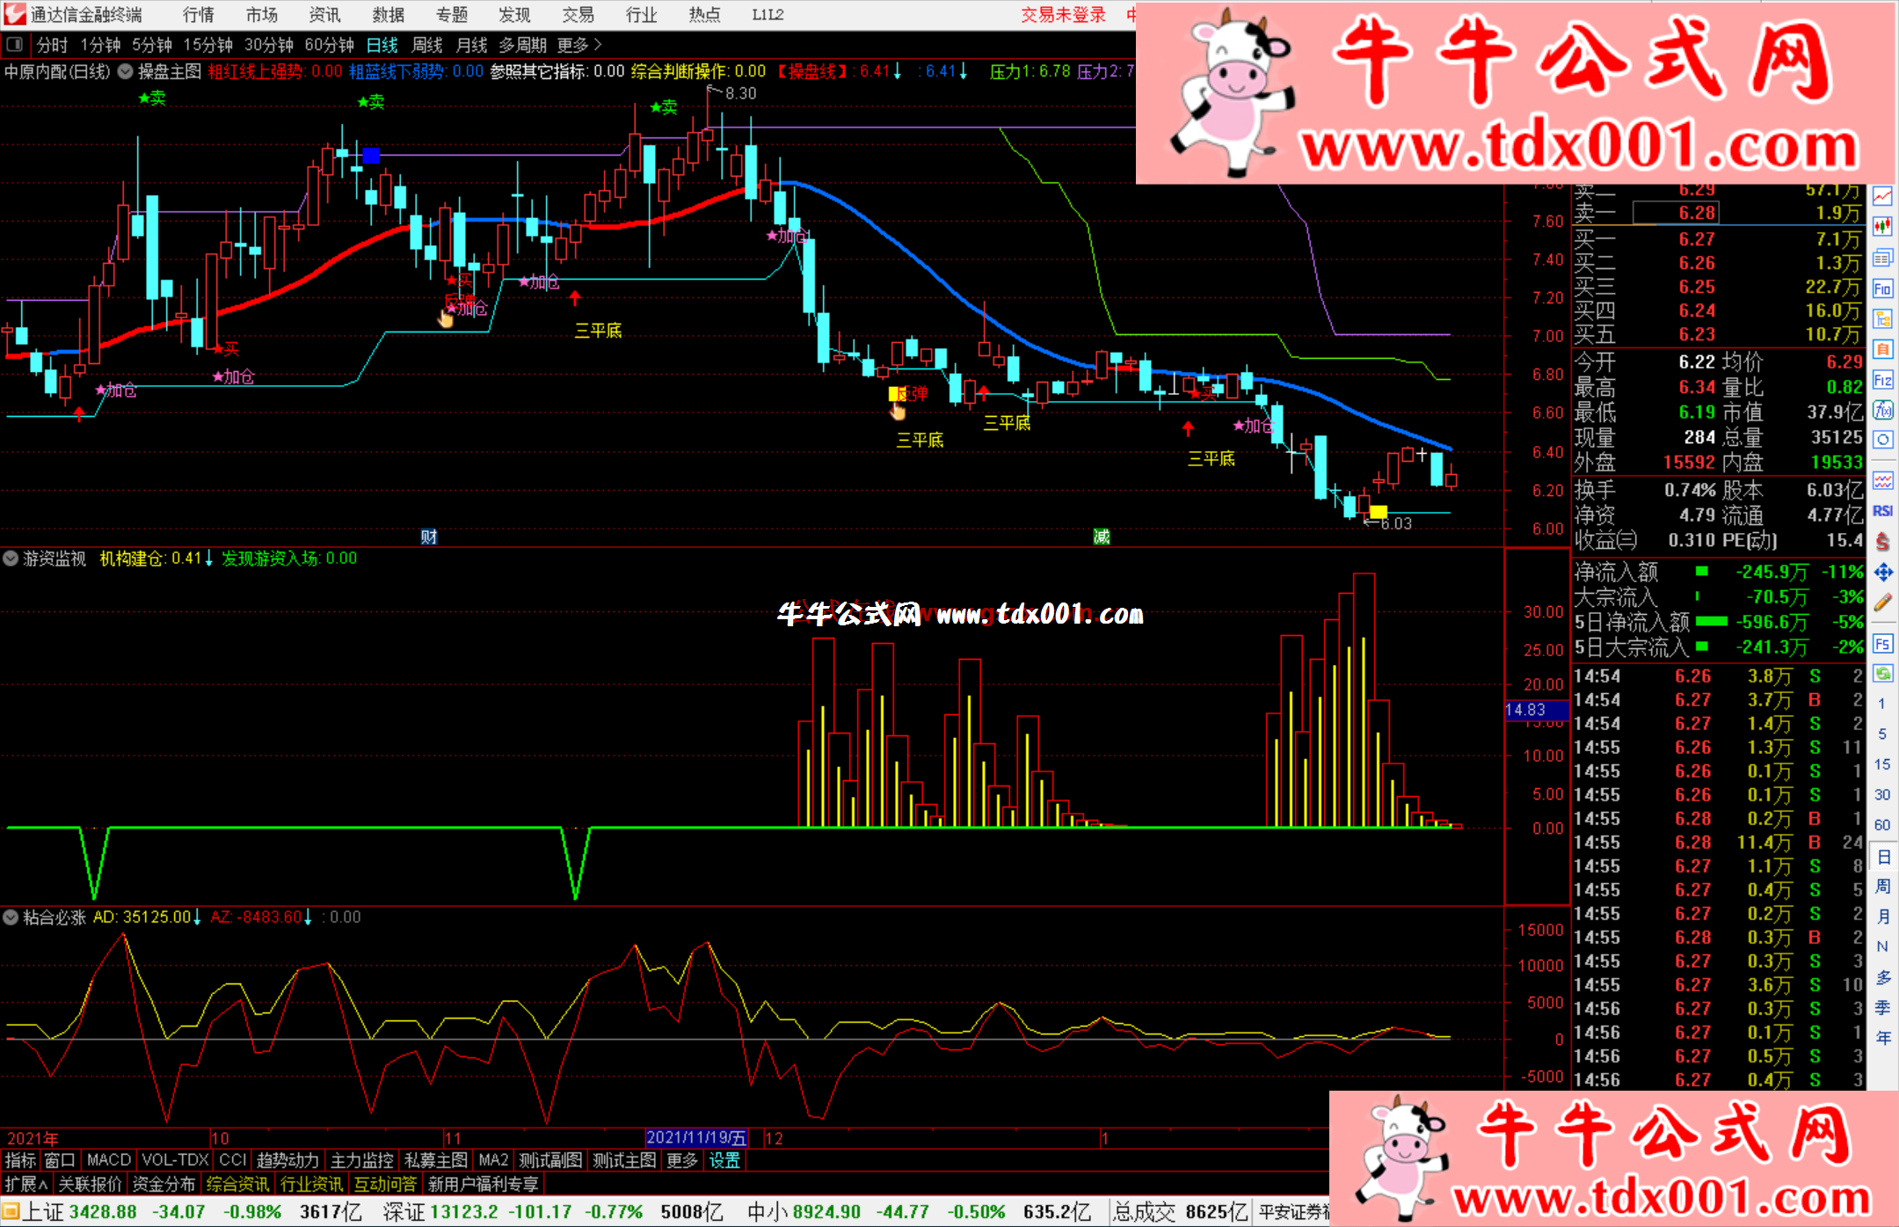Open 资金分布 panel
The width and height of the screenshot is (1899, 1227).
coord(164,1184)
